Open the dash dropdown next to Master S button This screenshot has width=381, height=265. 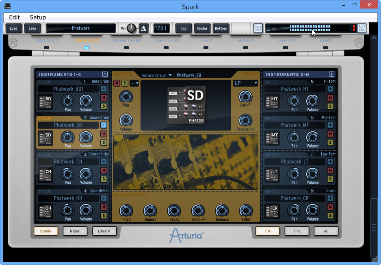pos(134,83)
